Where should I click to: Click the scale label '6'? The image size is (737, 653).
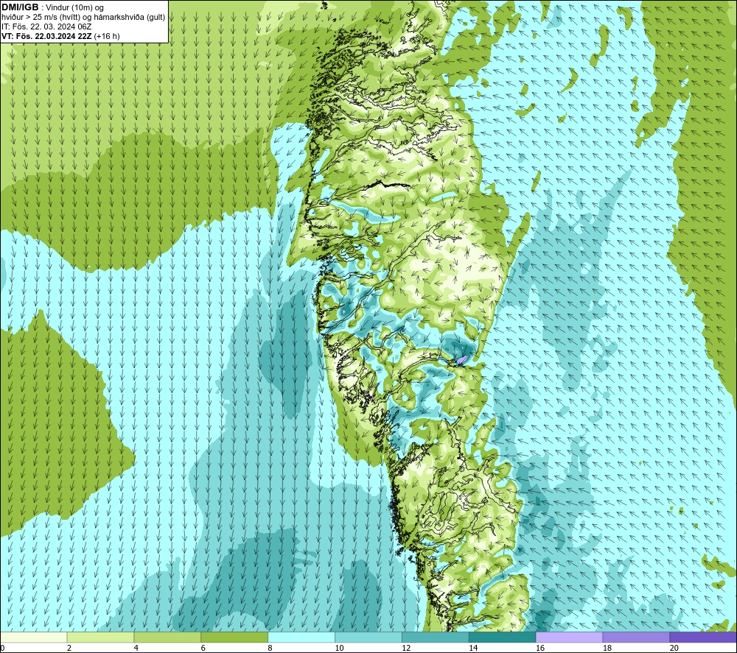(x=203, y=648)
